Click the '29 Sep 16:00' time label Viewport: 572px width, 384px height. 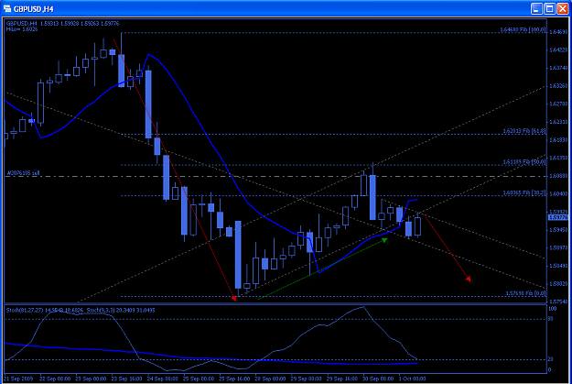(x=341, y=379)
